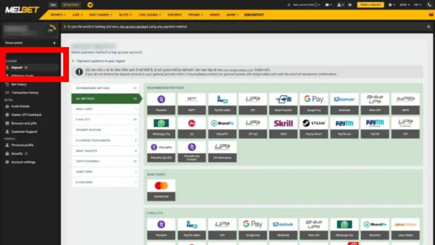Screen dimensions: 435x245
Task: Open the Esports page
Action: 175,15
